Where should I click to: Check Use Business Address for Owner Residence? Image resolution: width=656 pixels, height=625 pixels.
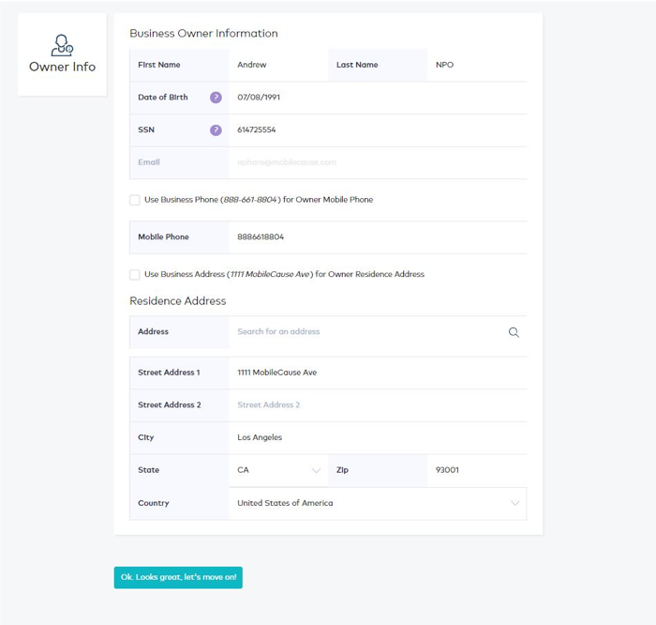click(135, 274)
